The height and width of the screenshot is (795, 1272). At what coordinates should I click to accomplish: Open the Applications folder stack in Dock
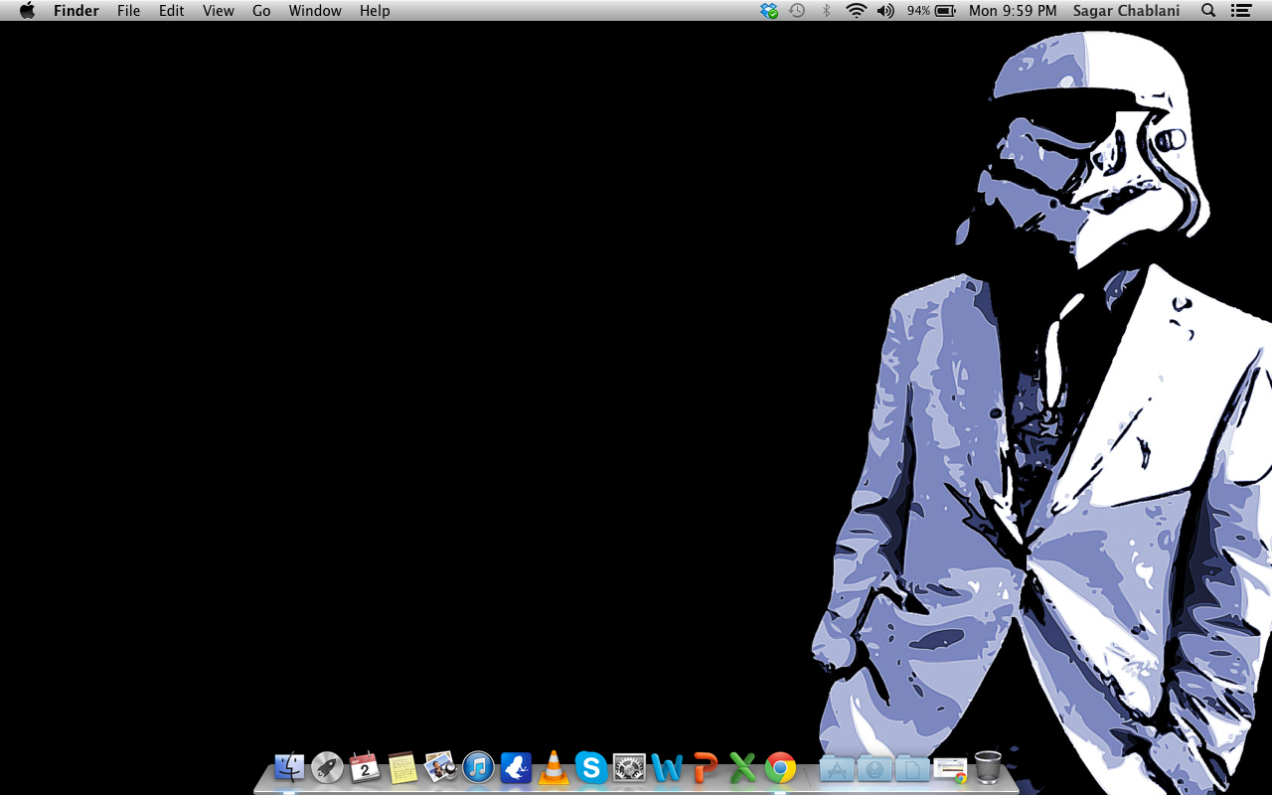(x=837, y=768)
